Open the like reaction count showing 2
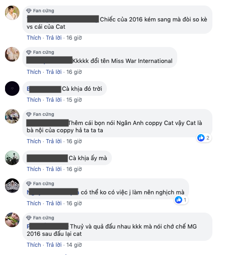This screenshot has height=255, width=227. pos(204,138)
